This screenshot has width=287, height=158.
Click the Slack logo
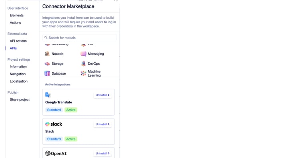pyautogui.click(x=54, y=124)
